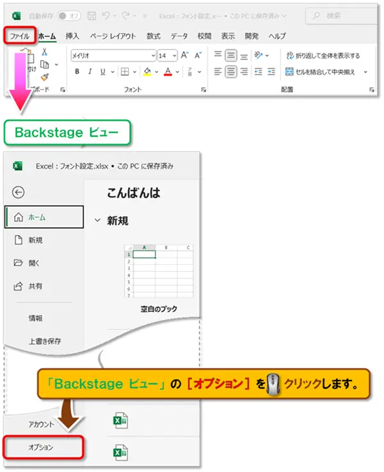Select 開く in Backstage sidebar
Image resolution: width=384 pixels, height=472 pixels.
point(44,263)
